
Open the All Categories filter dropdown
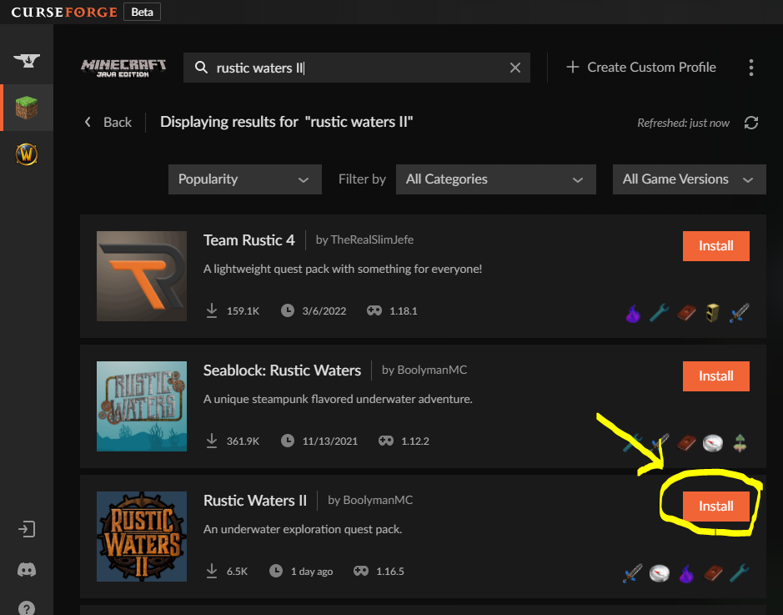(496, 179)
